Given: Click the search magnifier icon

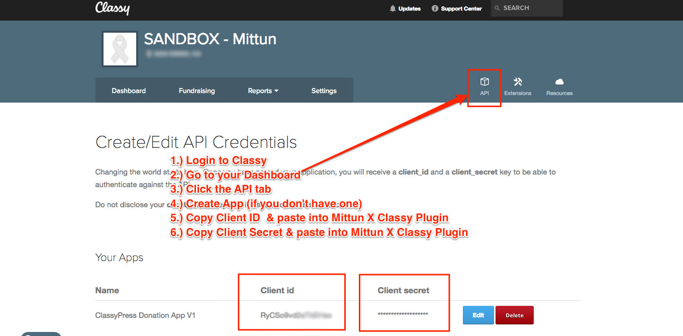Looking at the screenshot, I should click(x=497, y=8).
